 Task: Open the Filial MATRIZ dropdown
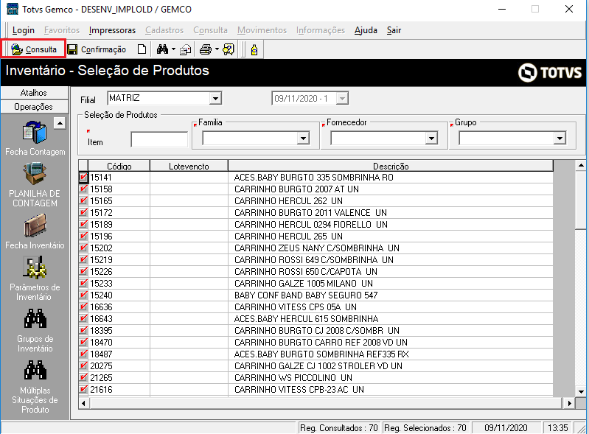click(215, 98)
